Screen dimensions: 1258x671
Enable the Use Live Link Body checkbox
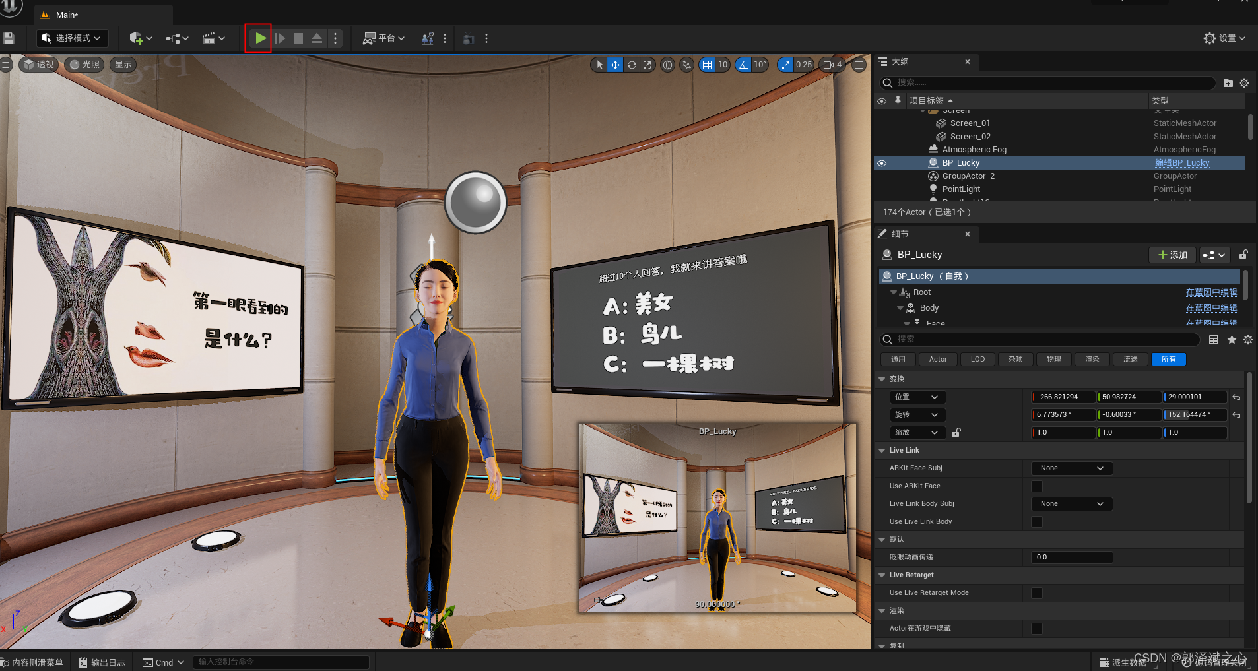(1037, 522)
